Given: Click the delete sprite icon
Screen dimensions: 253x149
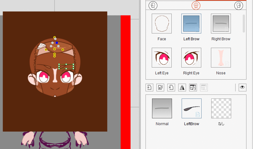Looking at the screenshot, I should point(171,88).
